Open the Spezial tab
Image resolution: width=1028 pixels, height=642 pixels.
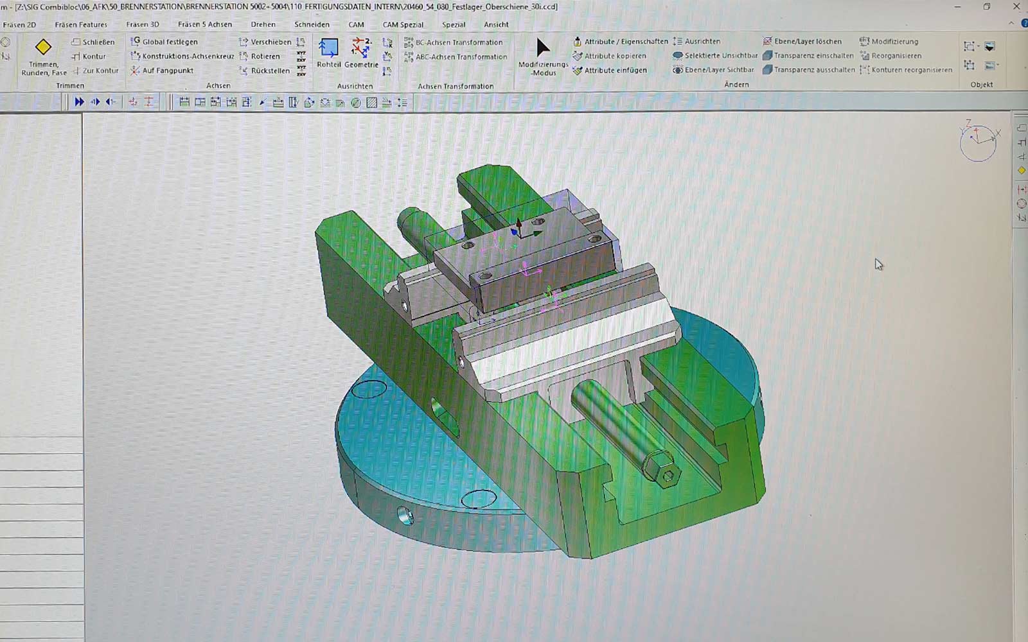click(x=454, y=24)
